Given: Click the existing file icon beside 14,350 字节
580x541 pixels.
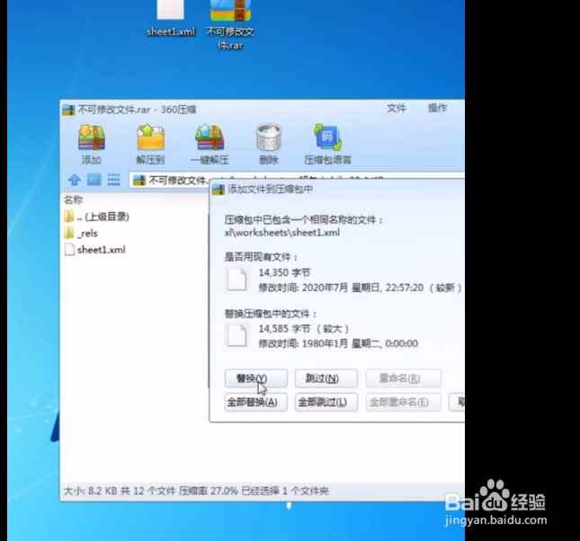Looking at the screenshot, I should click(x=237, y=279).
